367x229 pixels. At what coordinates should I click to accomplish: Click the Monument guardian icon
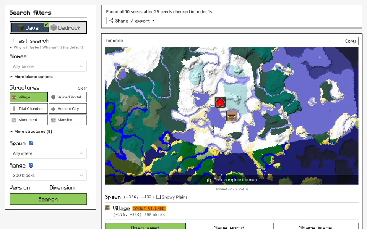(14, 120)
